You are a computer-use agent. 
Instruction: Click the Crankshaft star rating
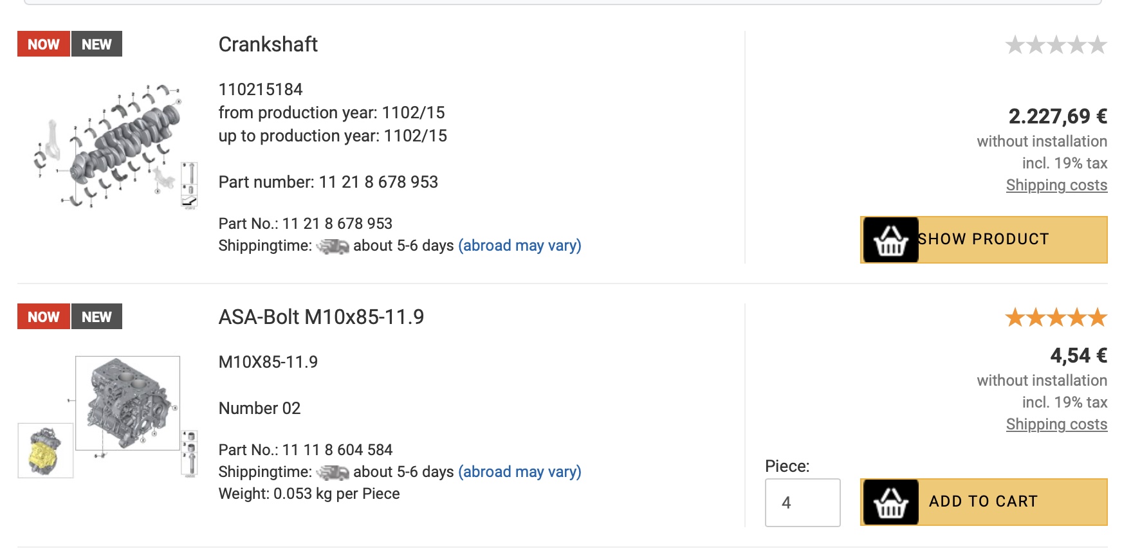coord(1056,45)
